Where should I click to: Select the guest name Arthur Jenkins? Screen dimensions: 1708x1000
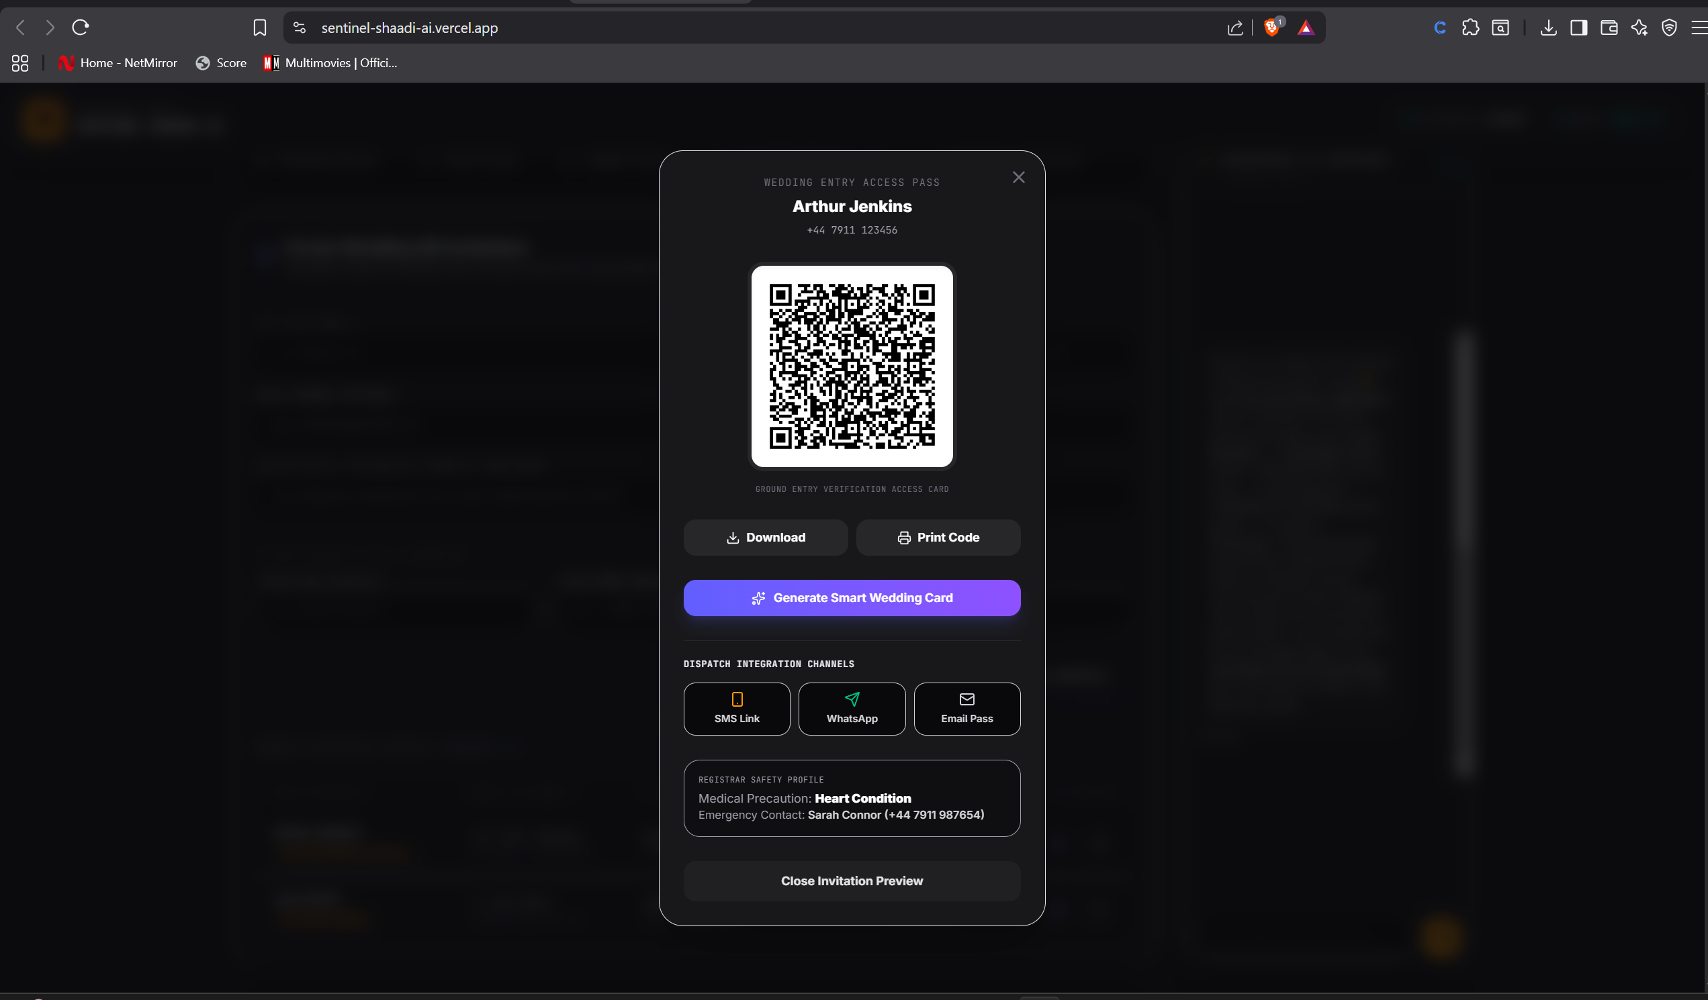coord(852,207)
